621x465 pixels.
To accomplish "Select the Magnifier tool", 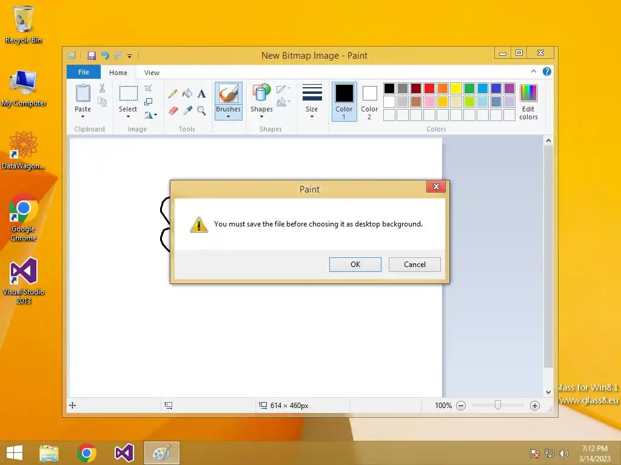I will (201, 111).
